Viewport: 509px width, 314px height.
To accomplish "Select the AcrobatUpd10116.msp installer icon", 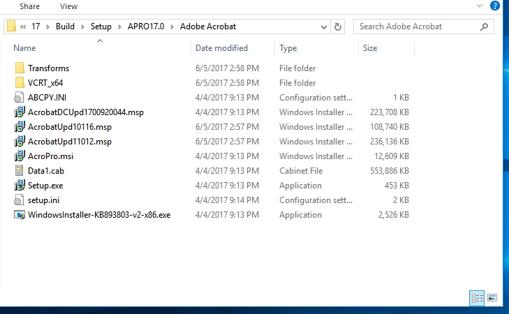I will tap(20, 126).
